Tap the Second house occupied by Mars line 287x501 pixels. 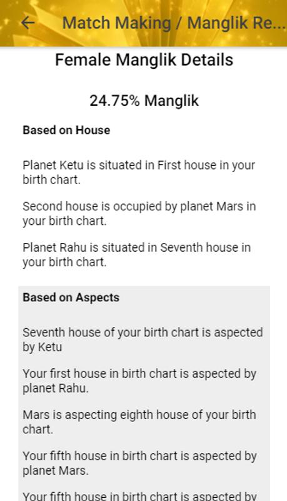(139, 214)
